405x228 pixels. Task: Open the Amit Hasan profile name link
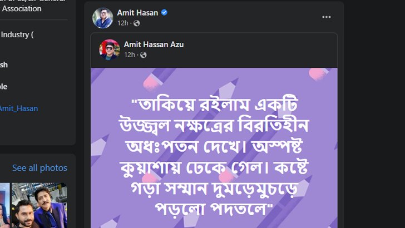(137, 13)
